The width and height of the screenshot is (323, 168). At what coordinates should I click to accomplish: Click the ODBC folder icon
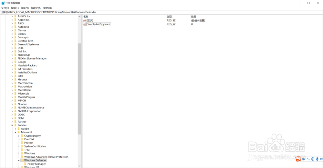tap(16, 115)
